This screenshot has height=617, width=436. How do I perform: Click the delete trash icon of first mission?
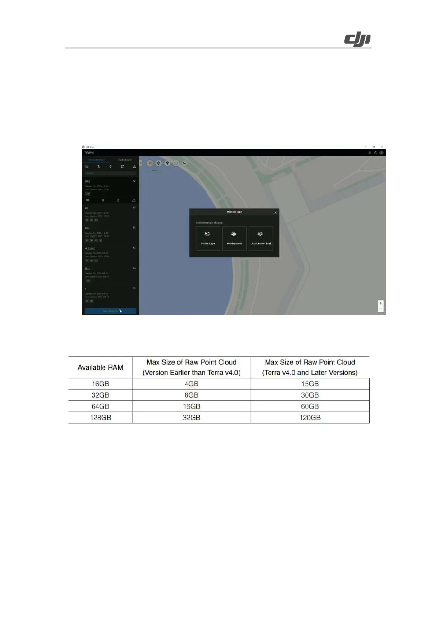click(118, 200)
